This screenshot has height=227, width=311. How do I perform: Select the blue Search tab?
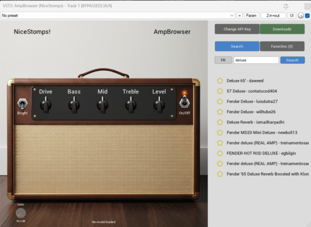click(x=237, y=46)
